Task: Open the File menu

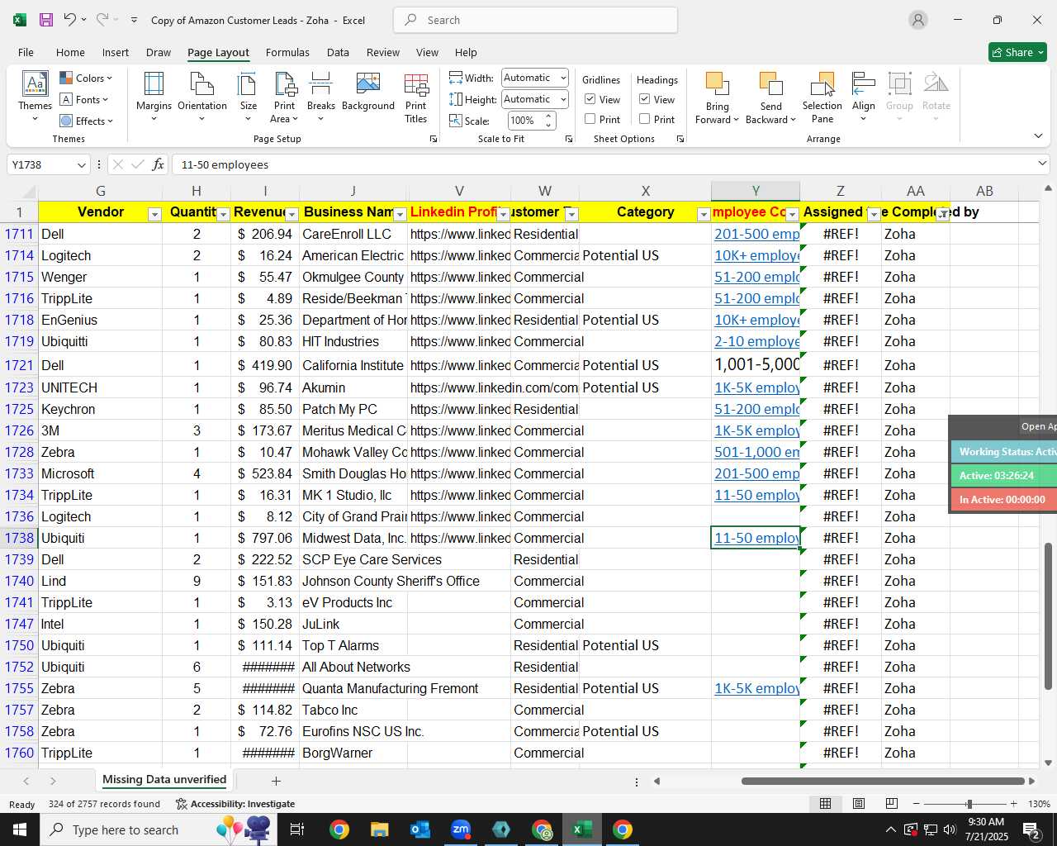Action: [26, 52]
